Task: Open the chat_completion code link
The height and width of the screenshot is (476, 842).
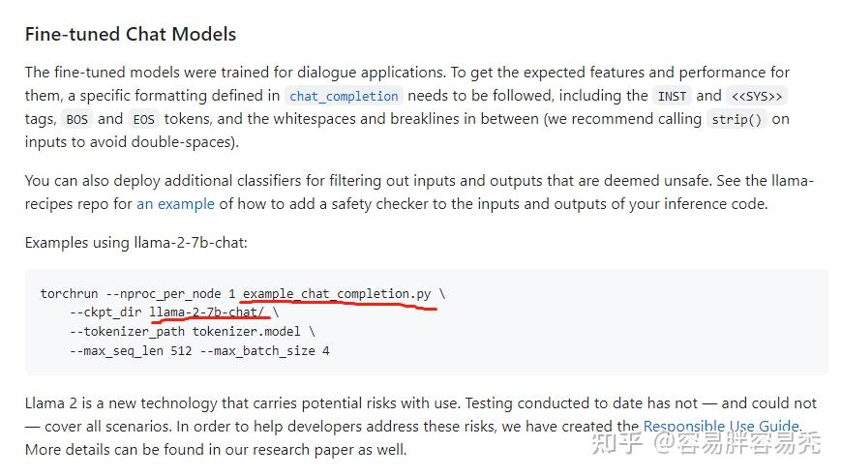Action: 344,96
